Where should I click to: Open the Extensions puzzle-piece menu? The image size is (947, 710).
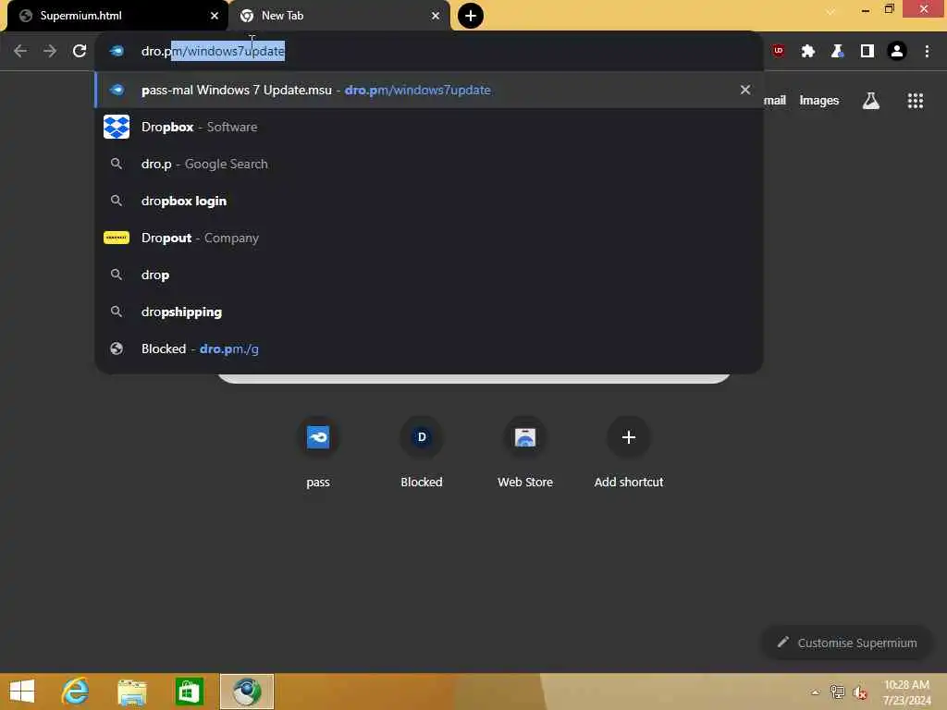[807, 52]
